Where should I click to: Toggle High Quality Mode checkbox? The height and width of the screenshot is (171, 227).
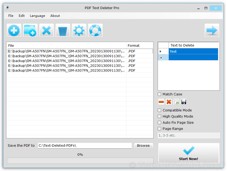[160, 116]
